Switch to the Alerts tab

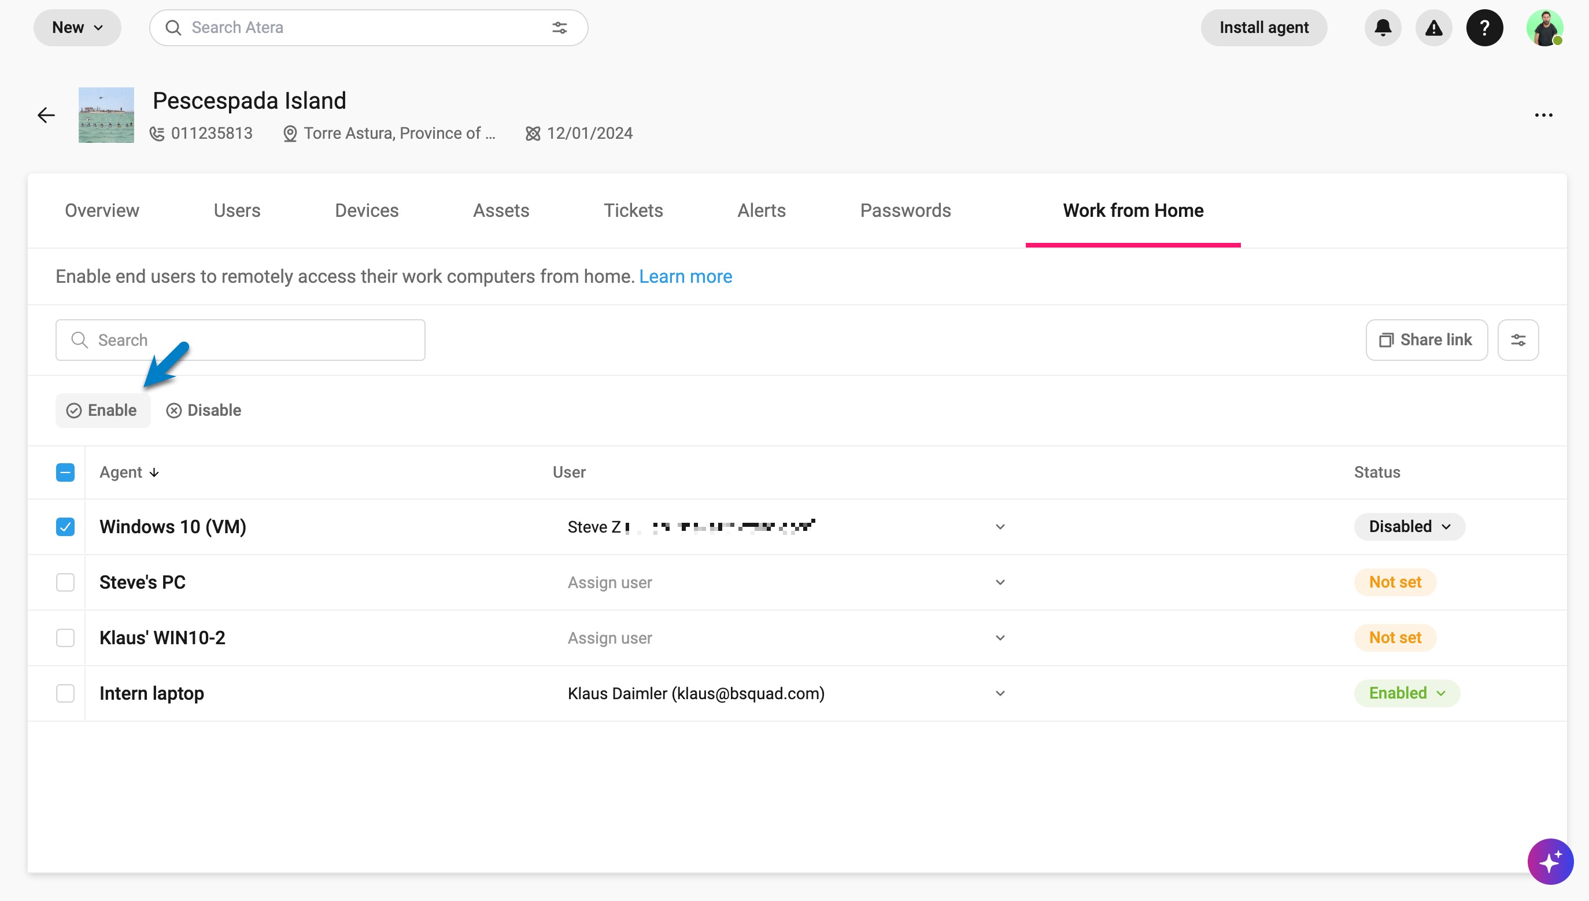pyautogui.click(x=761, y=211)
